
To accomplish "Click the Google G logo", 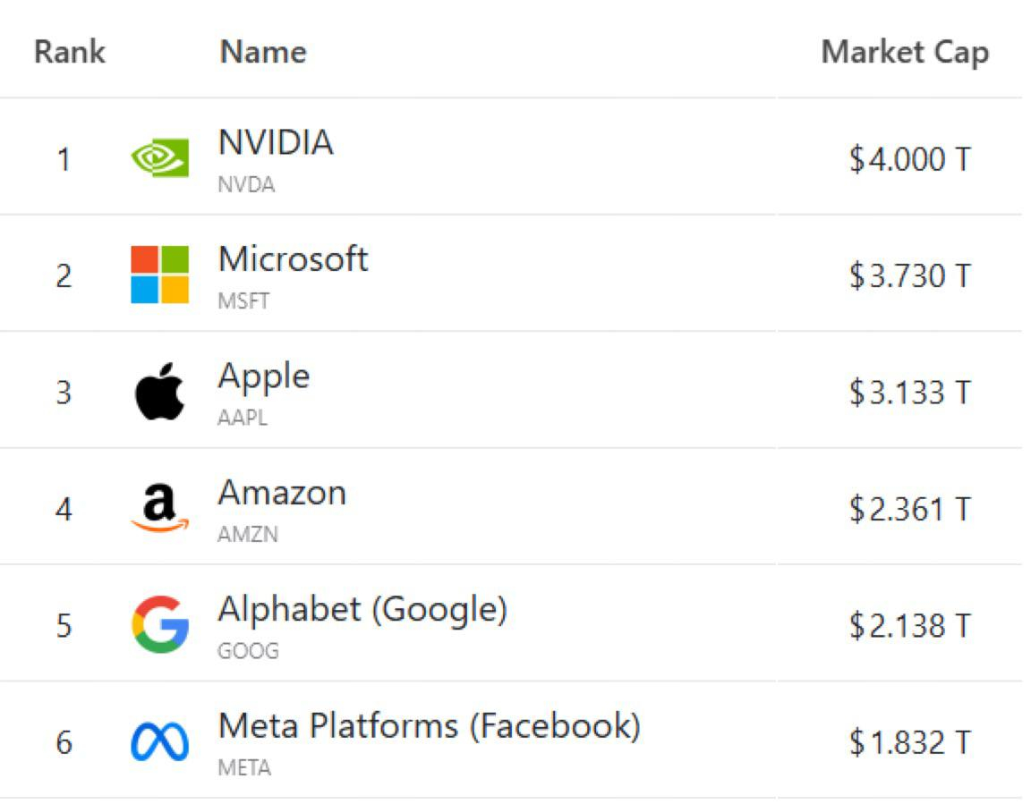I will pos(159,624).
